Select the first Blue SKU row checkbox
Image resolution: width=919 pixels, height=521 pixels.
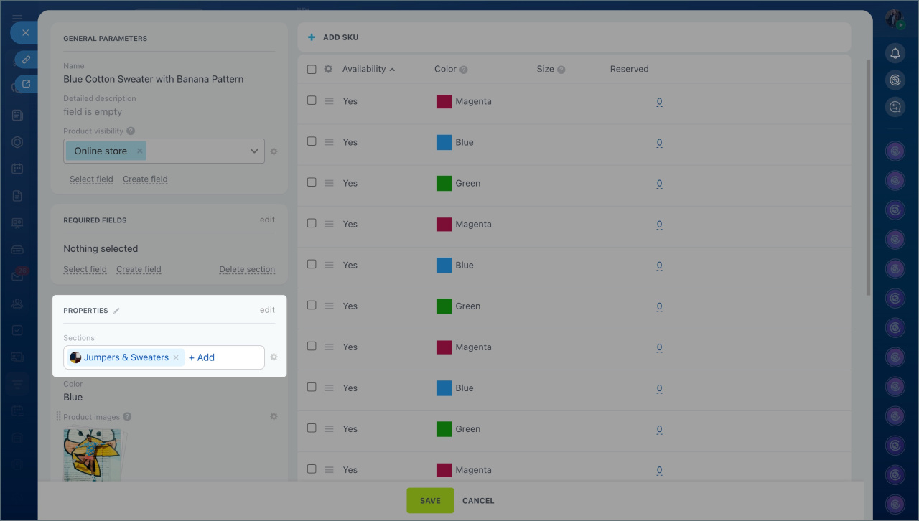(x=312, y=142)
